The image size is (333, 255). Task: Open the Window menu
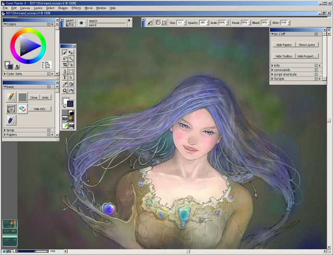101,8
